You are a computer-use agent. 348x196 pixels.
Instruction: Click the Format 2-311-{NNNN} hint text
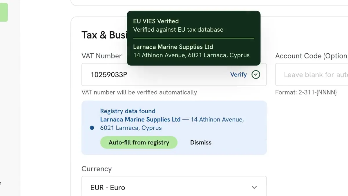(x=306, y=93)
